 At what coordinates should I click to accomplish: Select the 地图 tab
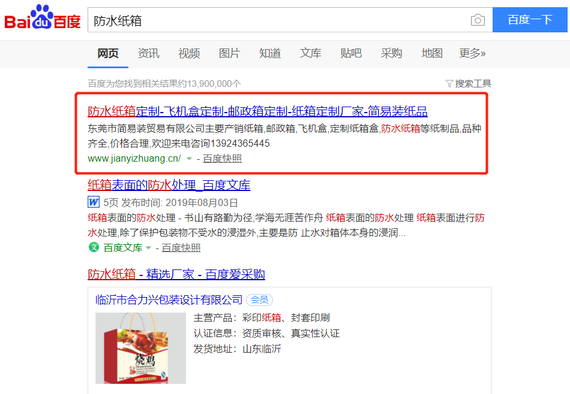click(431, 53)
